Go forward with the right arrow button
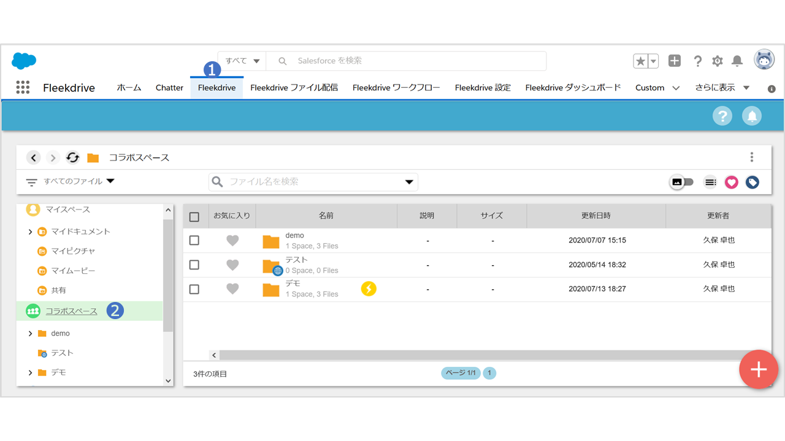This screenshot has height=441, width=785. [53, 157]
